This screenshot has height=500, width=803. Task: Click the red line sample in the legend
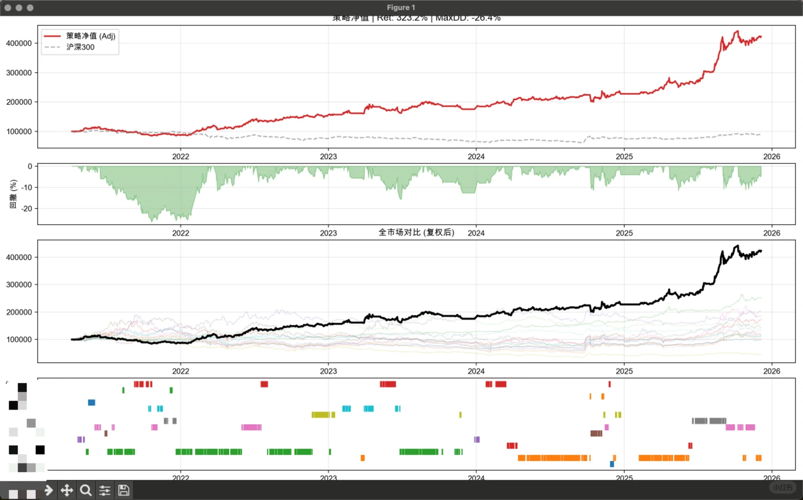[52, 36]
